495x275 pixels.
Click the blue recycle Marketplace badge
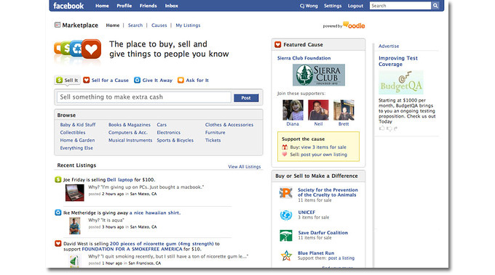pyautogui.click(x=76, y=49)
